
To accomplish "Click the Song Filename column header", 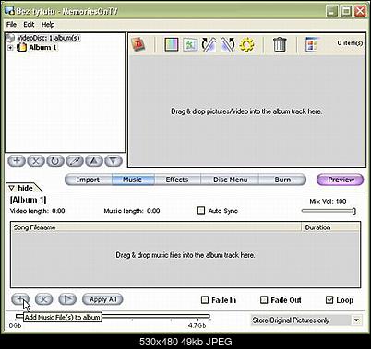I will [x=156, y=227].
